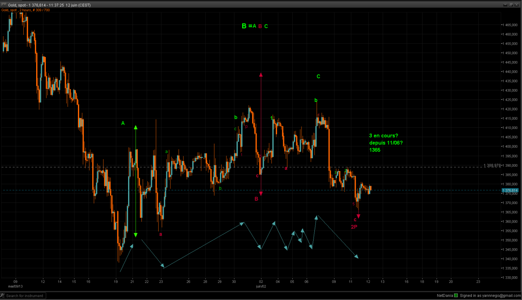Click the magnifier icon in instrument search

3,296
